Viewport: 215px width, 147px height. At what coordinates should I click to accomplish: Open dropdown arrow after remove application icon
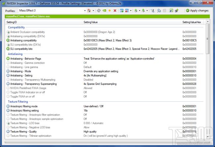(131, 11)
